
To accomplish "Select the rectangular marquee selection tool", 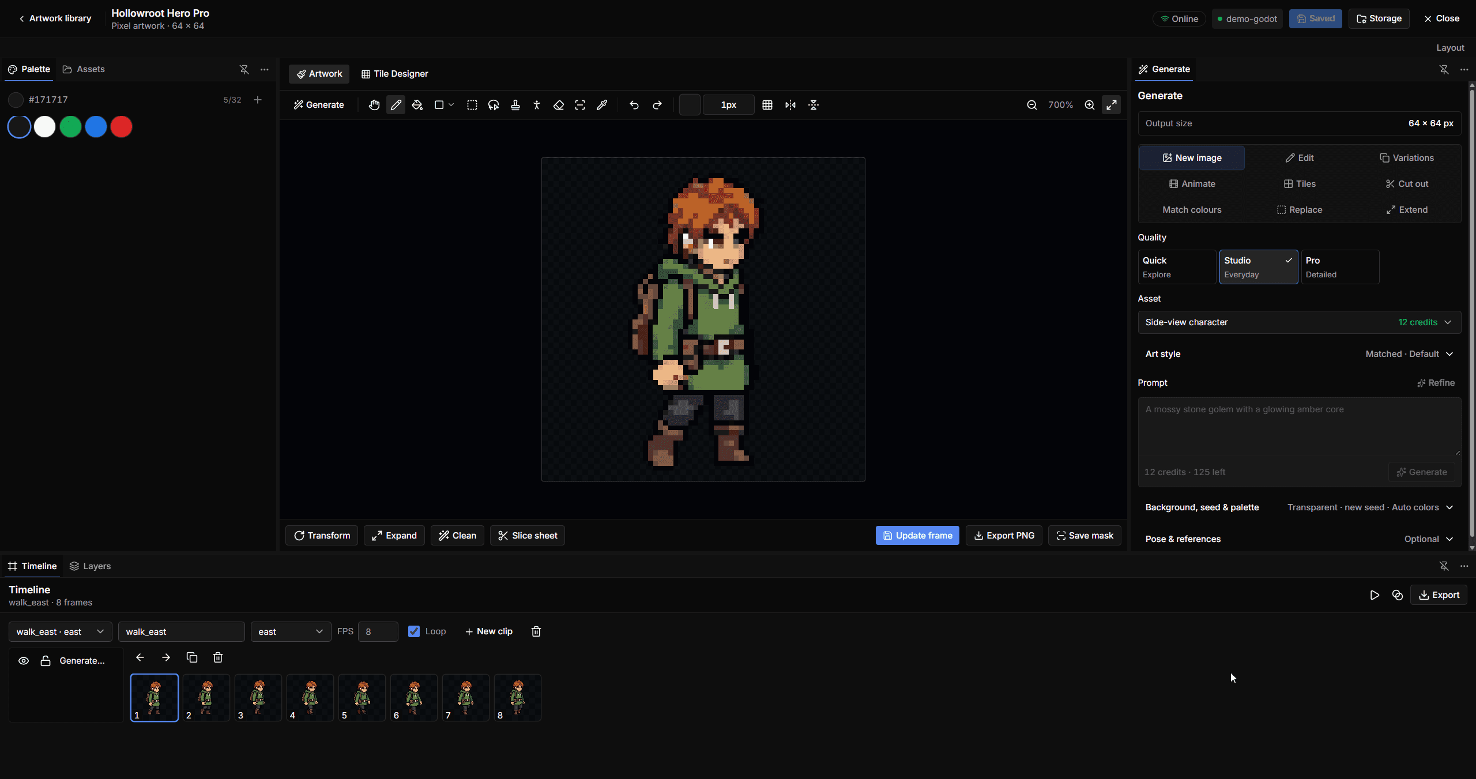I will (472, 105).
